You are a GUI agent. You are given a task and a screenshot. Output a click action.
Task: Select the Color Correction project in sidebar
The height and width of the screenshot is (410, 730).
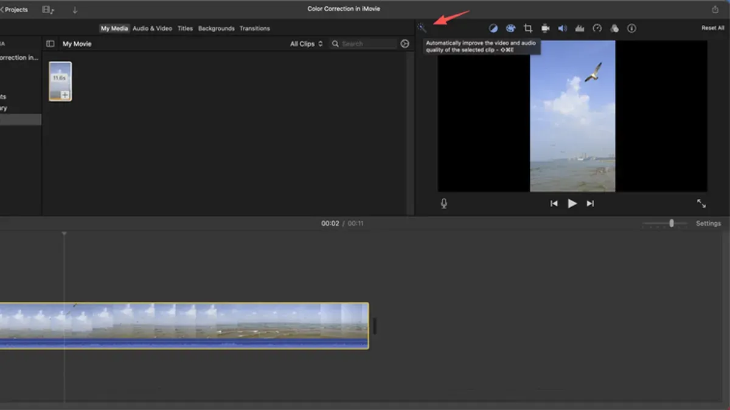(x=19, y=58)
